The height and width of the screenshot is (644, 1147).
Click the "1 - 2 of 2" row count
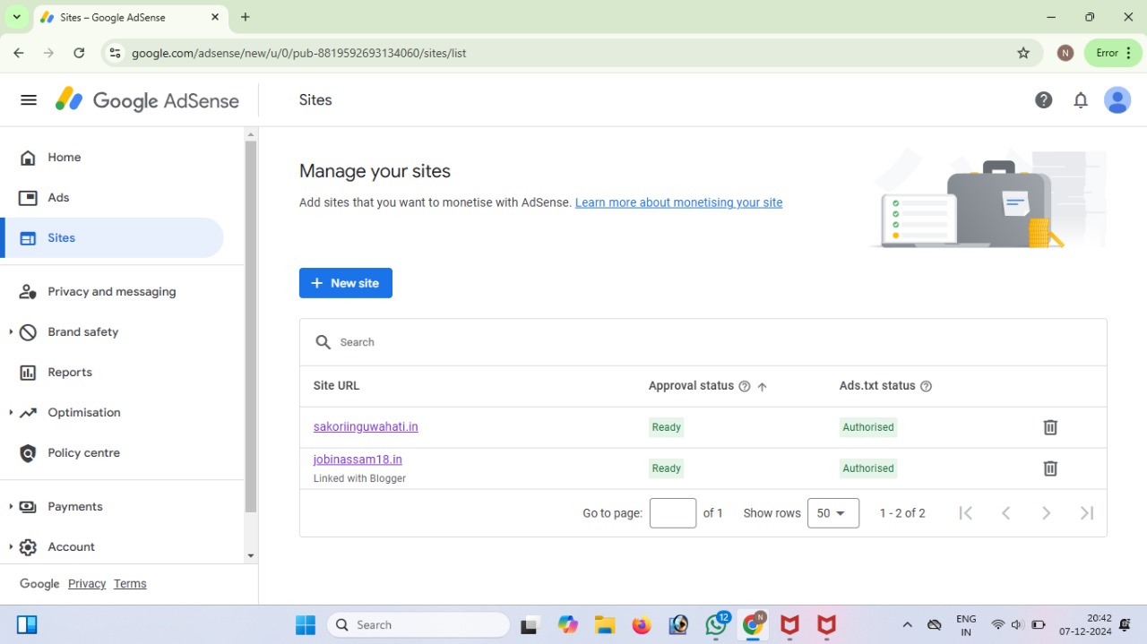(902, 513)
